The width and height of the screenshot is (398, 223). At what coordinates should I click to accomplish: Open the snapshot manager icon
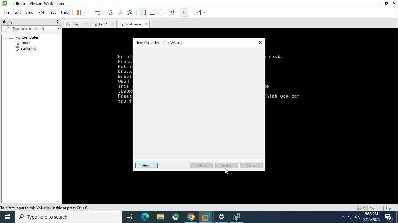(x=130, y=12)
